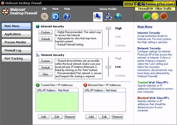Image resolution: width=177 pixels, height=125 pixels.
Task: Click the blue refresh icon under View
Action: coord(56,17)
